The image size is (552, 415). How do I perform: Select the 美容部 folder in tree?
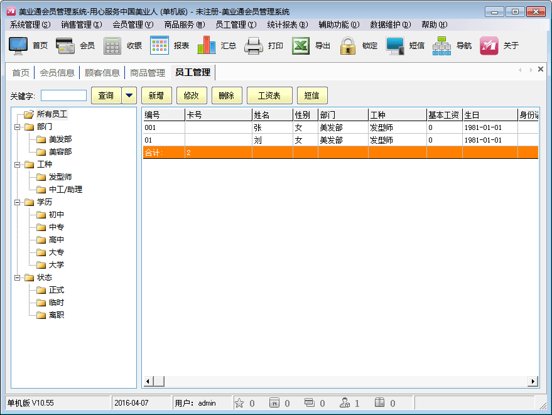pos(60,152)
